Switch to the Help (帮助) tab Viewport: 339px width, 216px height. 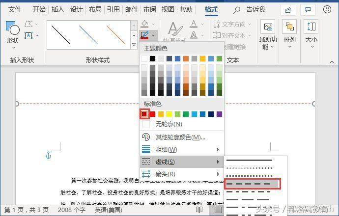pos(186,9)
